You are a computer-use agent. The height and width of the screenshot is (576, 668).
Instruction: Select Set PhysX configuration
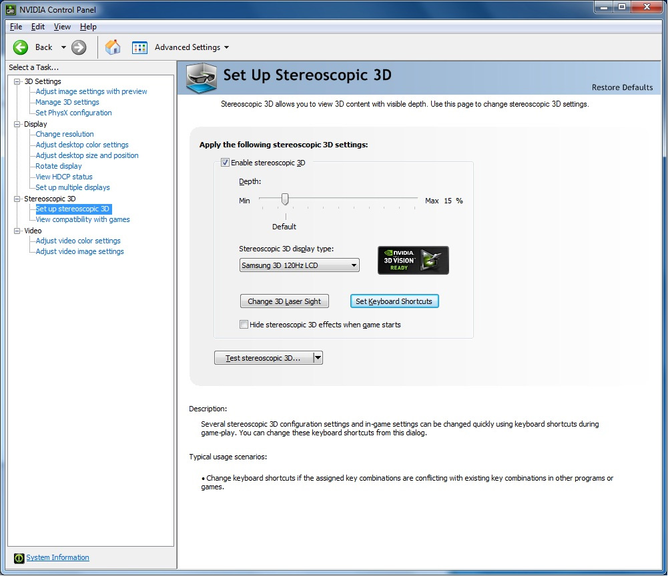click(73, 113)
